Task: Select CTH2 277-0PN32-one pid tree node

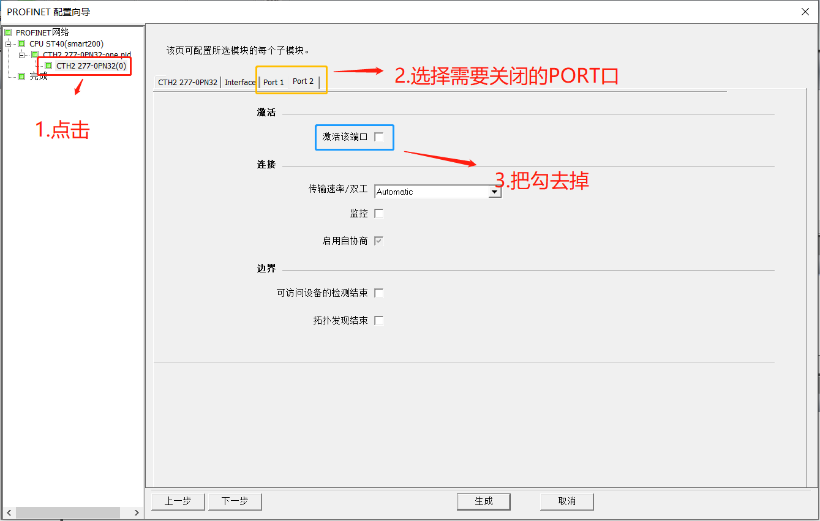Action: [x=86, y=54]
